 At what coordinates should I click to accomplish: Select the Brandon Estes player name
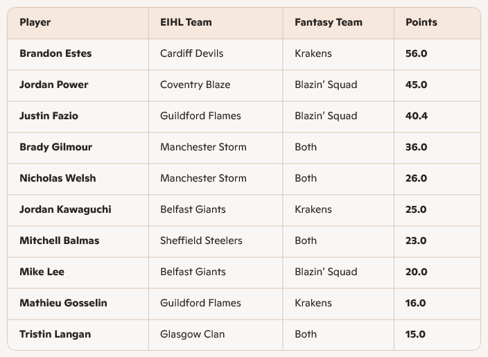coord(55,53)
